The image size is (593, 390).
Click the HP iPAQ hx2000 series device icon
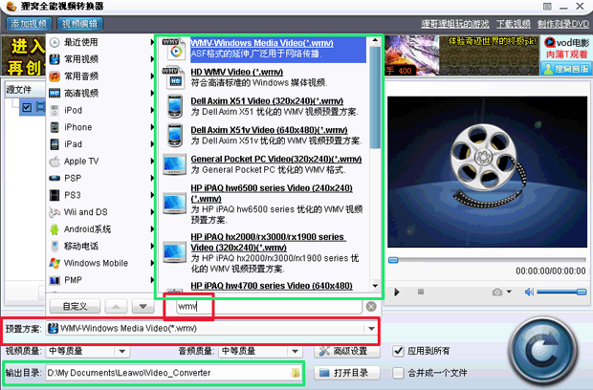click(x=174, y=252)
